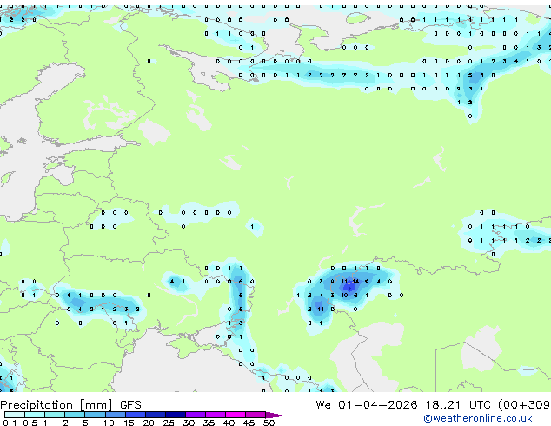Select the 1–2 mm legend color swatch
Image resolution: width=551 pixels, height=426 pixels.
55,415
